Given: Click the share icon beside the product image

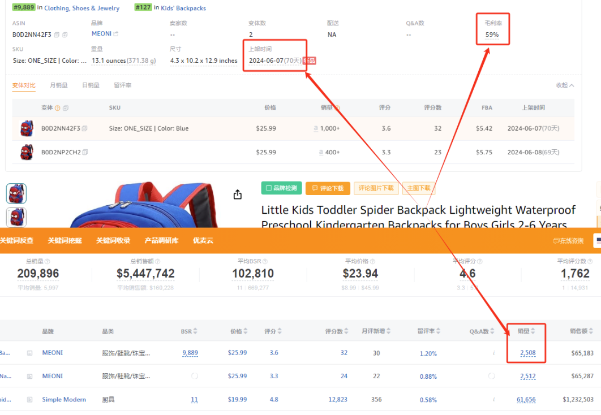Looking at the screenshot, I should coord(238,194).
